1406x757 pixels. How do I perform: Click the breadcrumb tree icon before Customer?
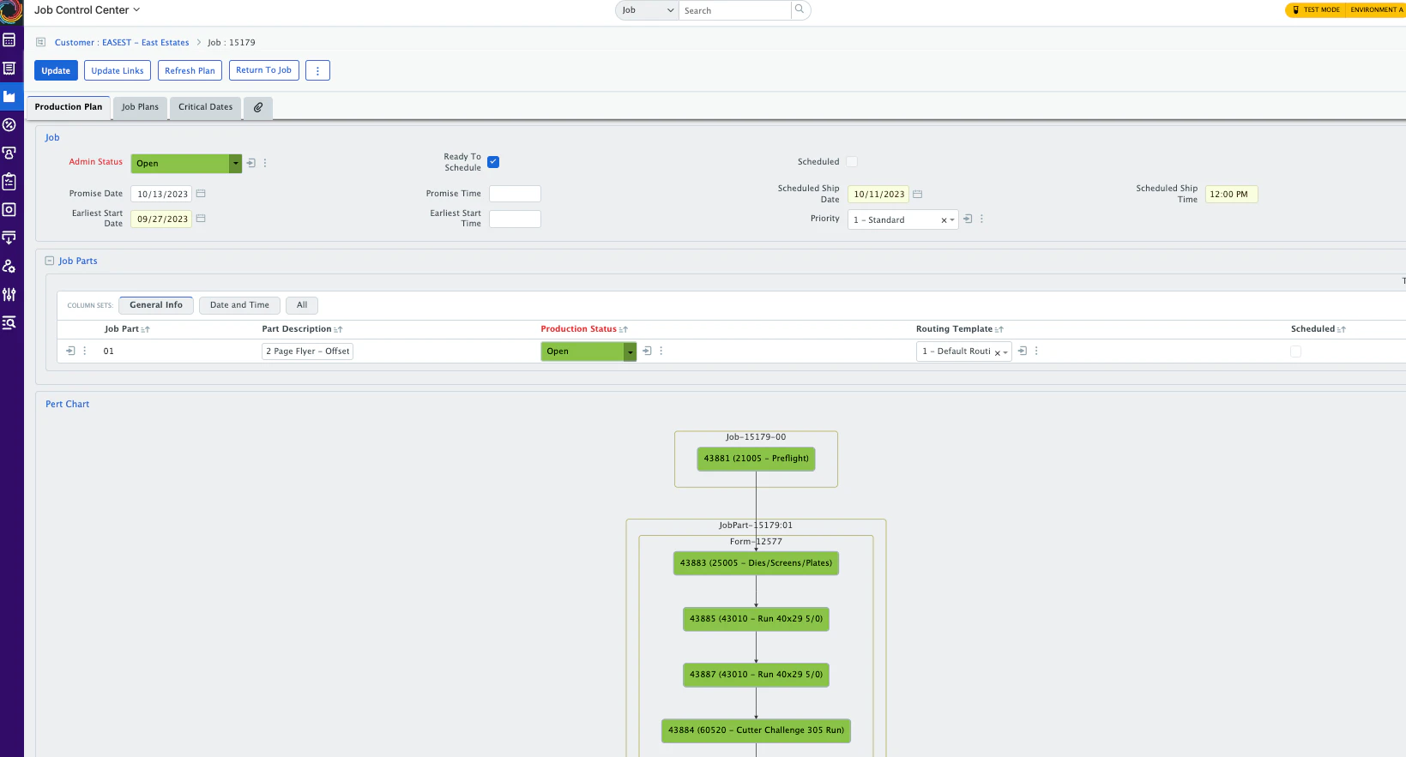[x=40, y=42]
